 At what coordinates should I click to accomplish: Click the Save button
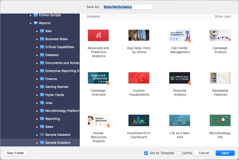tap(225, 153)
